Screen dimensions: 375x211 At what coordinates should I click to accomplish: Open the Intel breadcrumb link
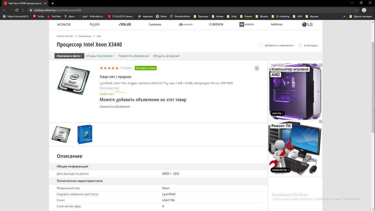(x=98, y=36)
